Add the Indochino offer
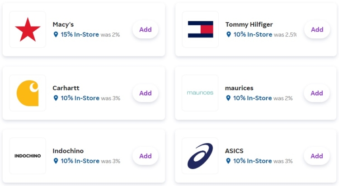339x186 pixels. tap(145, 156)
